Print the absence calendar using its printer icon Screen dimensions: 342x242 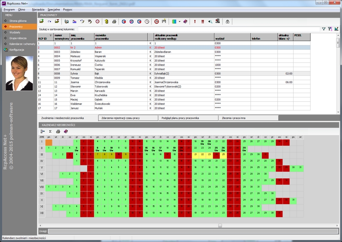[58, 131]
